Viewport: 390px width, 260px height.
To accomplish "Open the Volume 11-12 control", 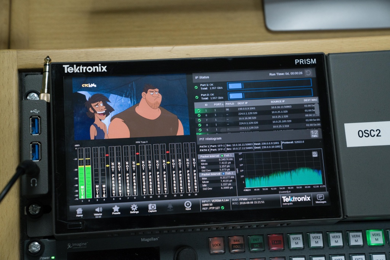I will [x=98, y=212].
